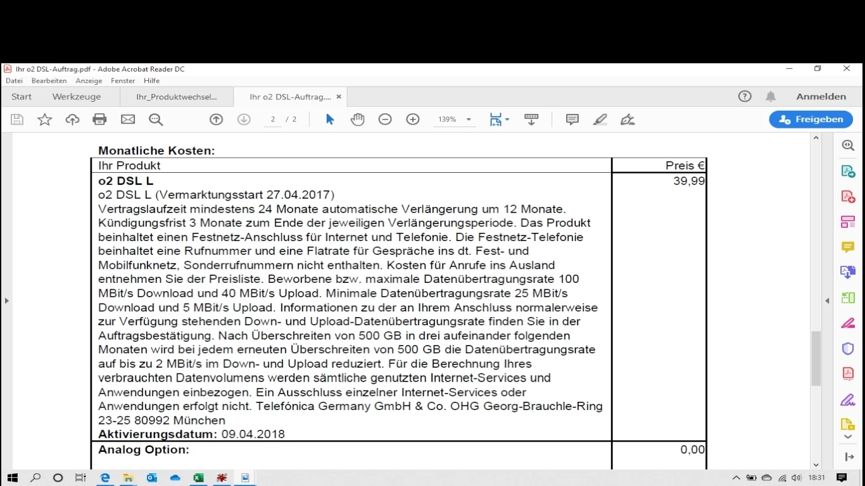Open the find text magnifier
The height and width of the screenshot is (486, 865).
coord(156,119)
